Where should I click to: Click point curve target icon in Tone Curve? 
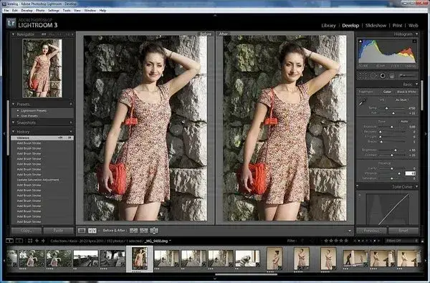coord(360,196)
